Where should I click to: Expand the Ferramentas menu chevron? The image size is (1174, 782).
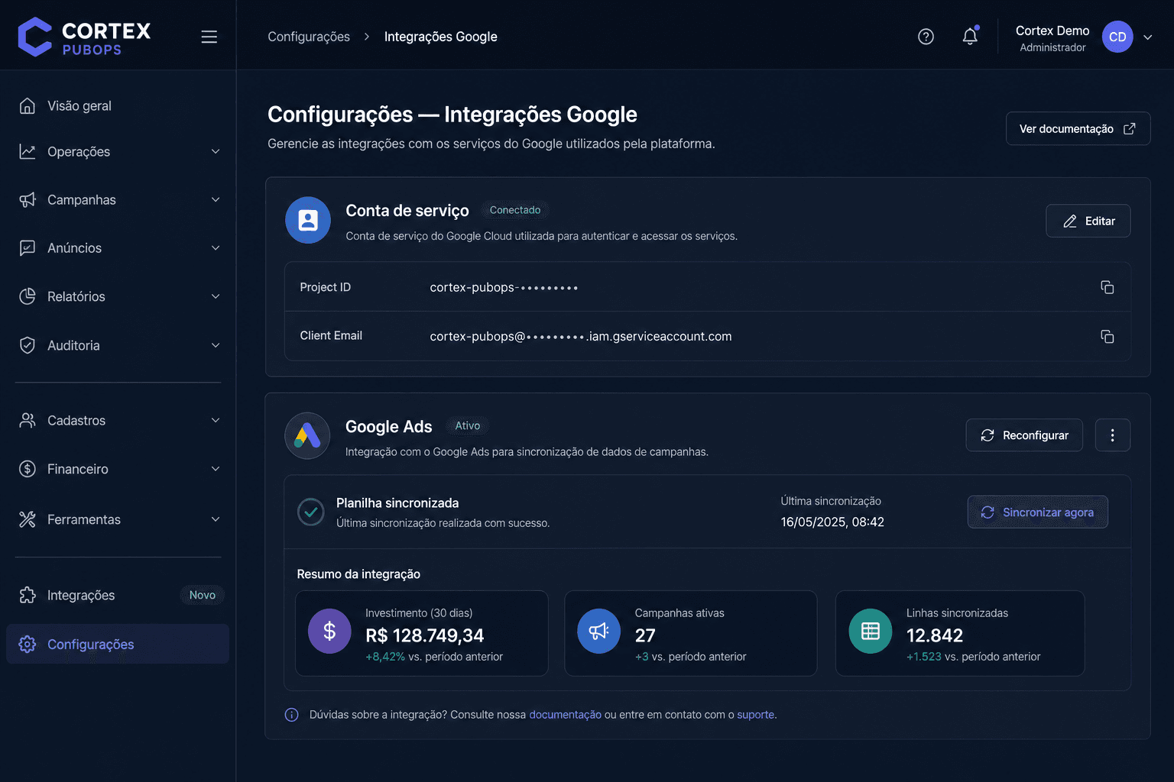coord(216,519)
